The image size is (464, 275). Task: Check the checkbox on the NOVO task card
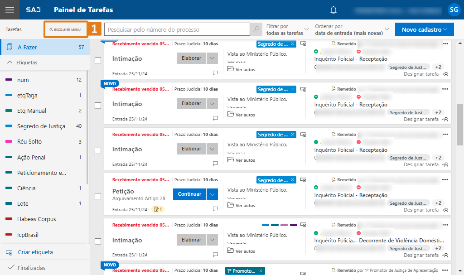click(97, 105)
